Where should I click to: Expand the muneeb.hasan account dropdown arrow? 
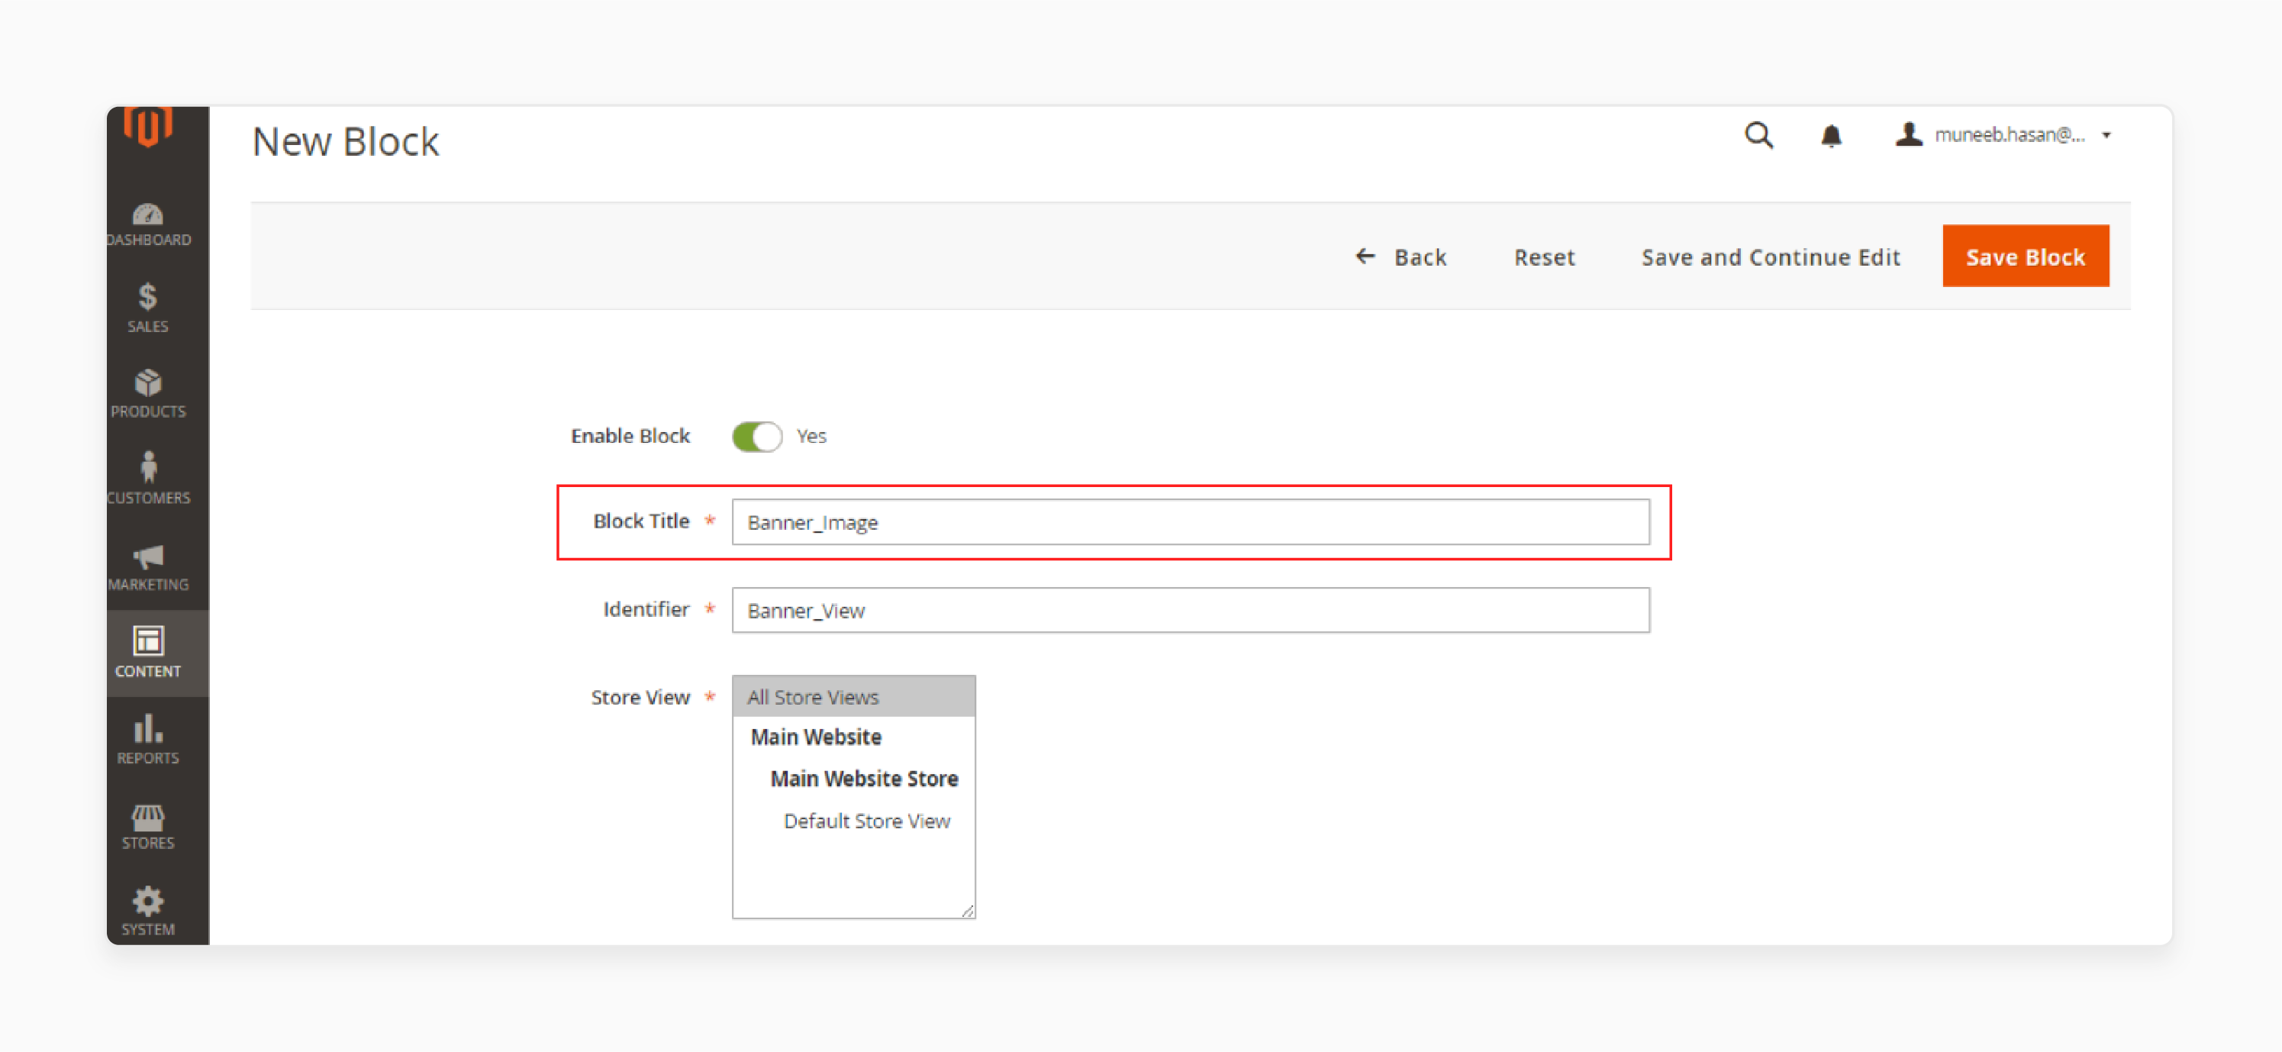tap(2106, 136)
